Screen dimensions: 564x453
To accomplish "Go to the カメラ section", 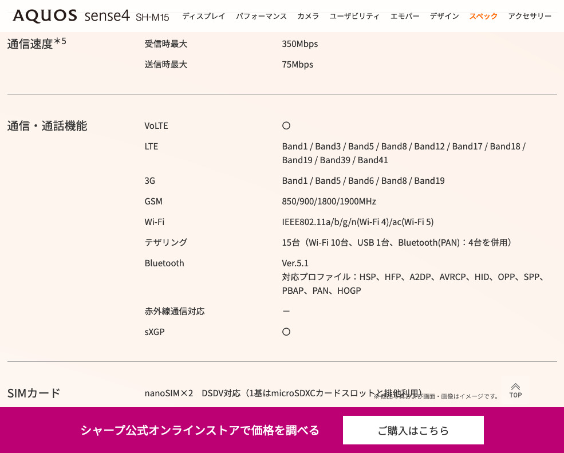I will [x=308, y=16].
